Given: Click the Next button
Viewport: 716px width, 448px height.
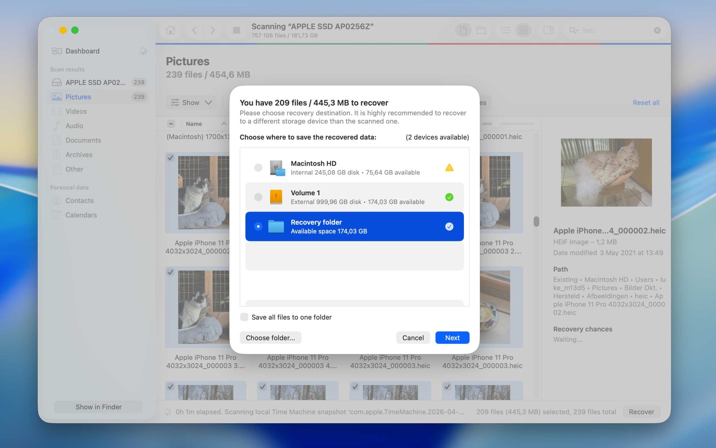Looking at the screenshot, I should click(452, 338).
